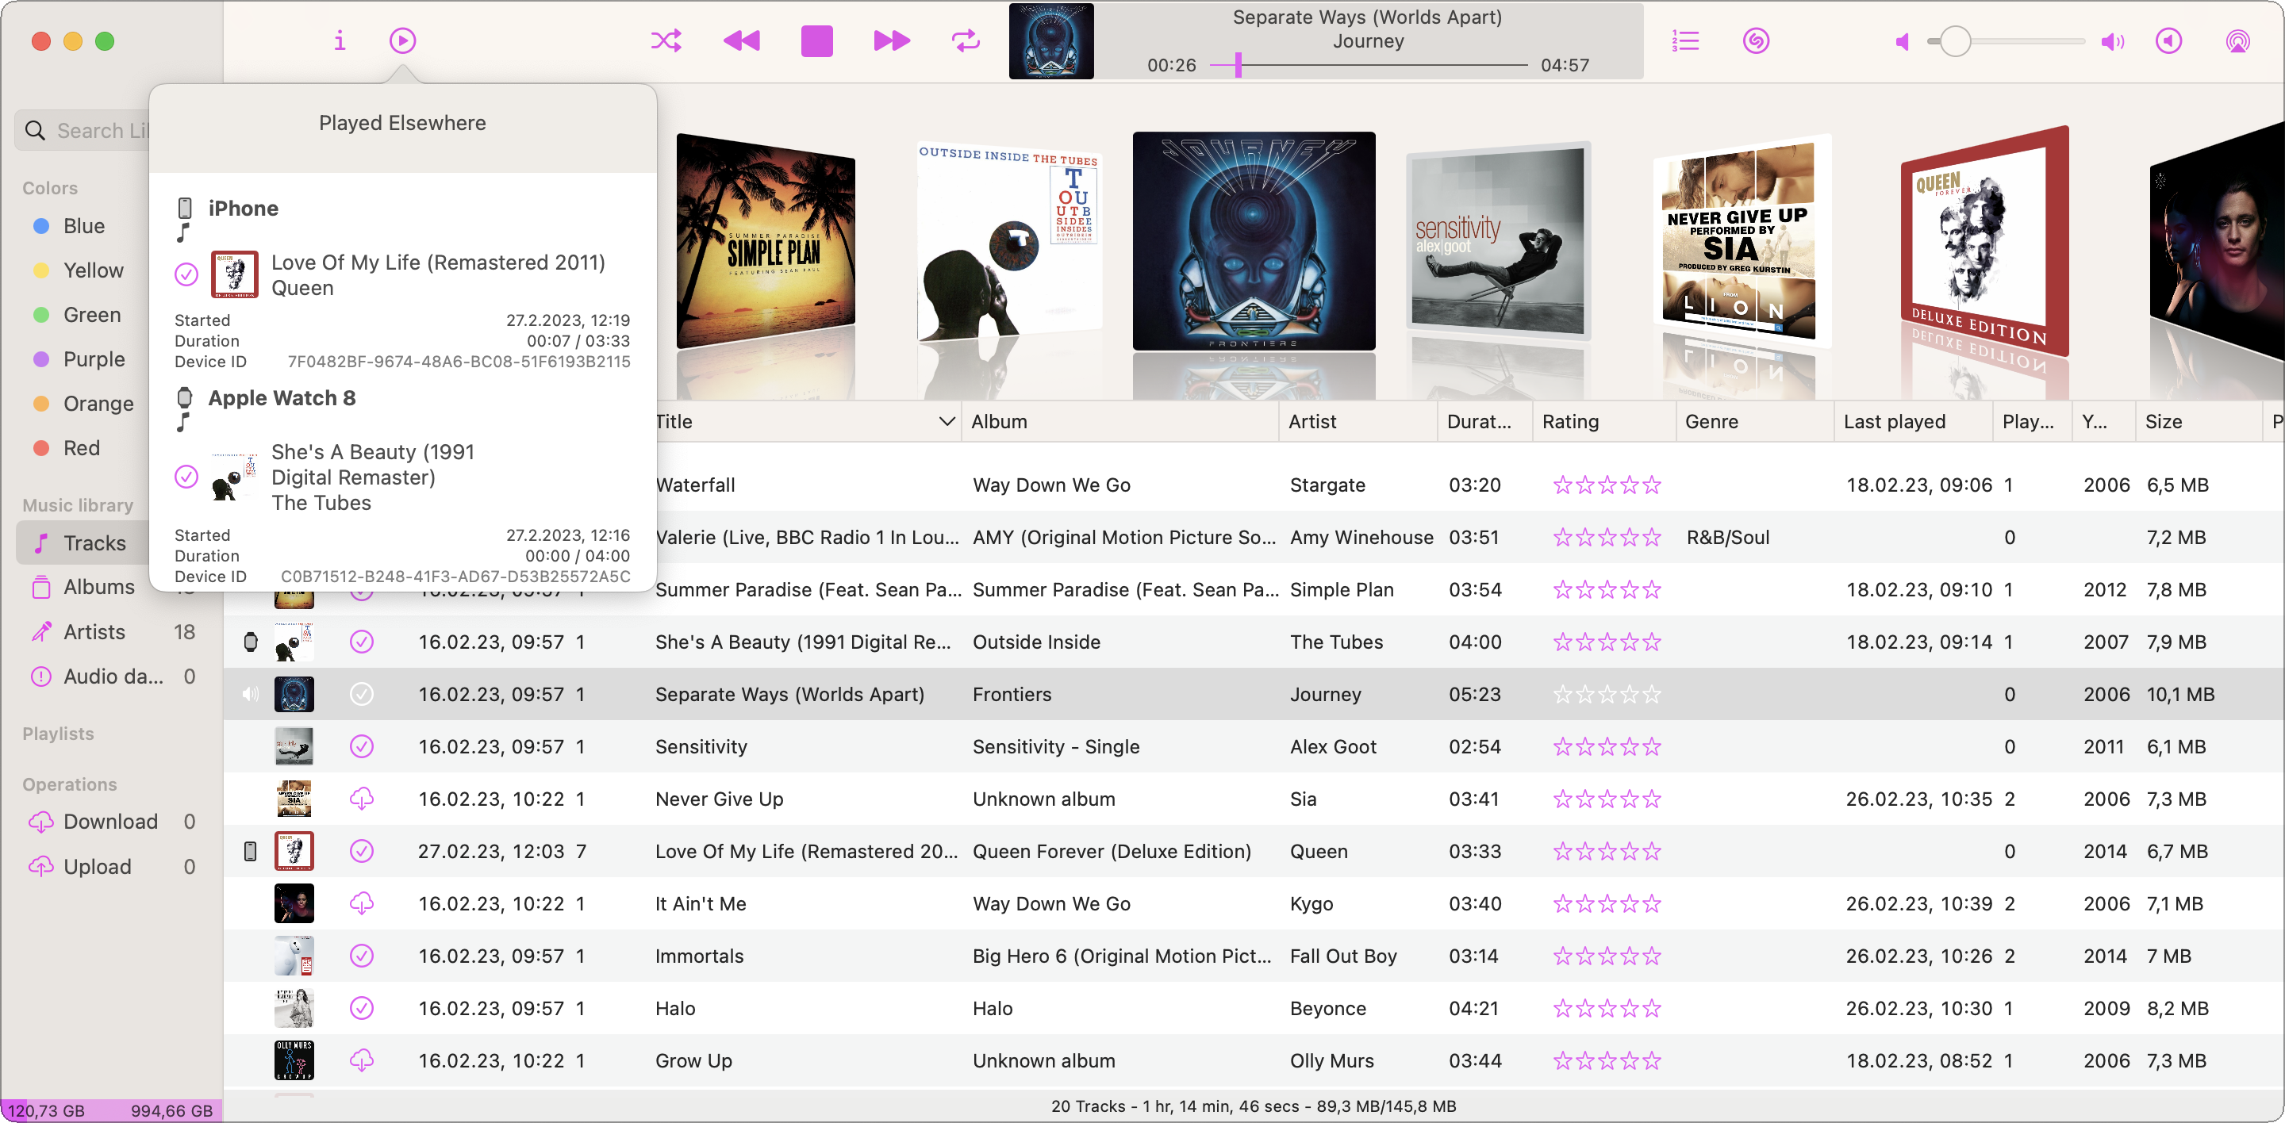Select the Halo track by Beyonce
The height and width of the screenshot is (1123, 2285).
click(x=674, y=1008)
